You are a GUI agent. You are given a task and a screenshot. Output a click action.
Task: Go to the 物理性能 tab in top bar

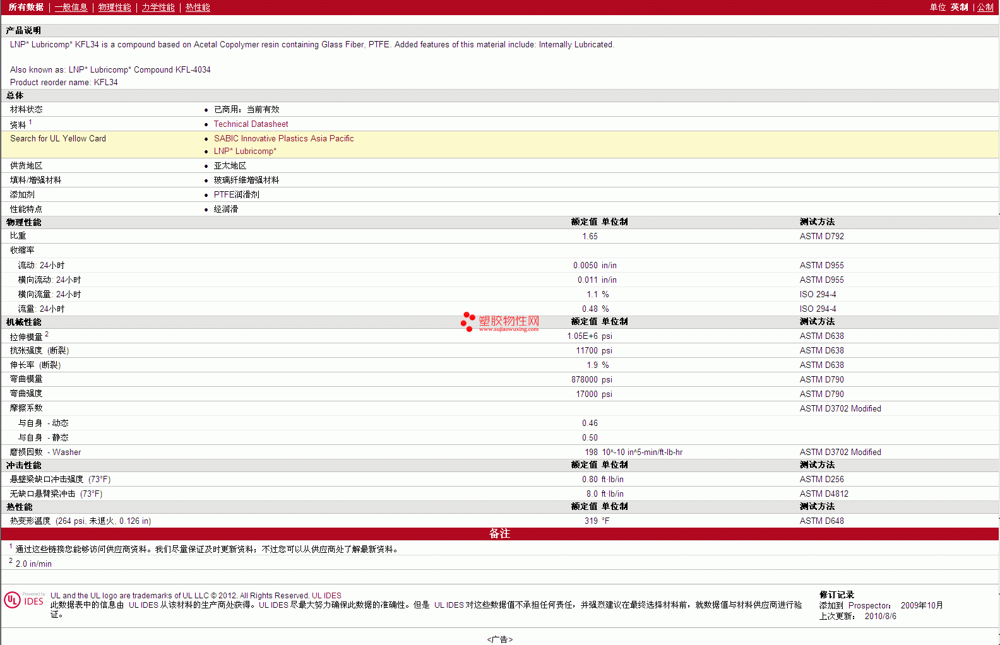pyautogui.click(x=114, y=8)
